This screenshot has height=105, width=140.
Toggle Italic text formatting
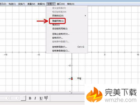point(35,98)
